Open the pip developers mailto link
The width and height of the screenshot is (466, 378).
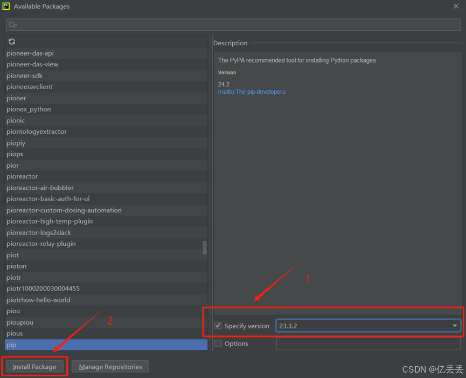[252, 92]
